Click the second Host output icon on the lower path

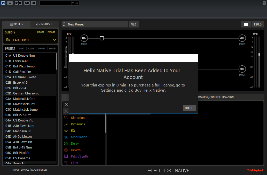pyautogui.click(x=242, y=69)
